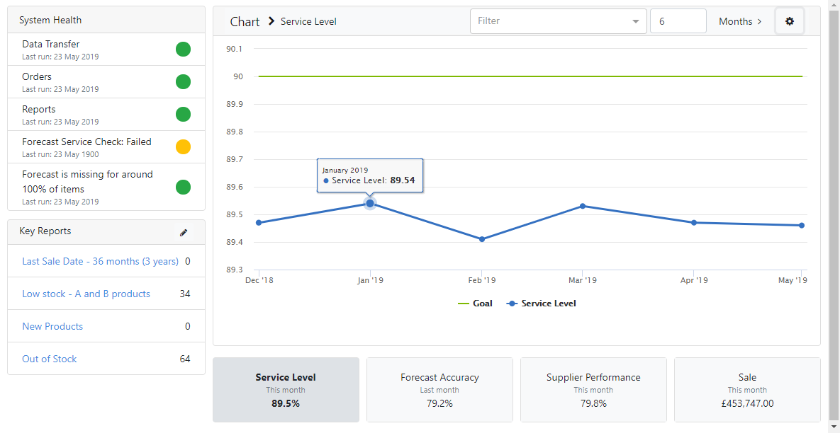This screenshot has height=433, width=840.
Task: Edit Key Reports with pencil icon
Action: (x=184, y=232)
